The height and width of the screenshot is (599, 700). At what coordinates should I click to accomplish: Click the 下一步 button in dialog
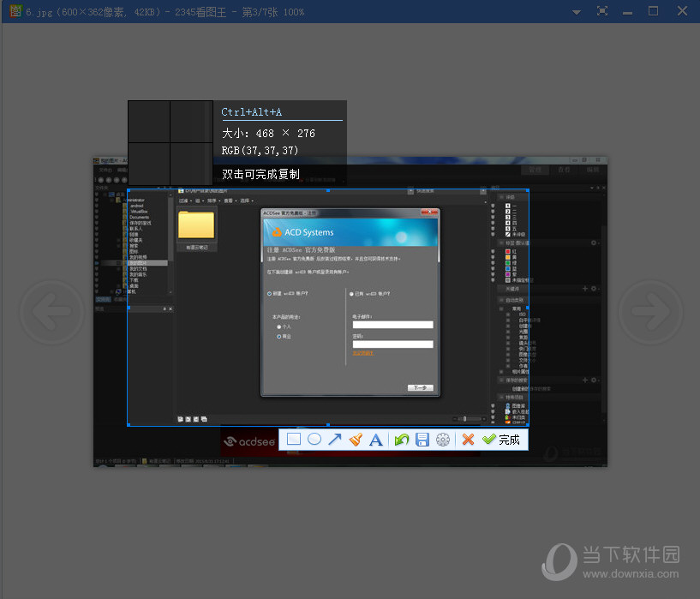[420, 387]
